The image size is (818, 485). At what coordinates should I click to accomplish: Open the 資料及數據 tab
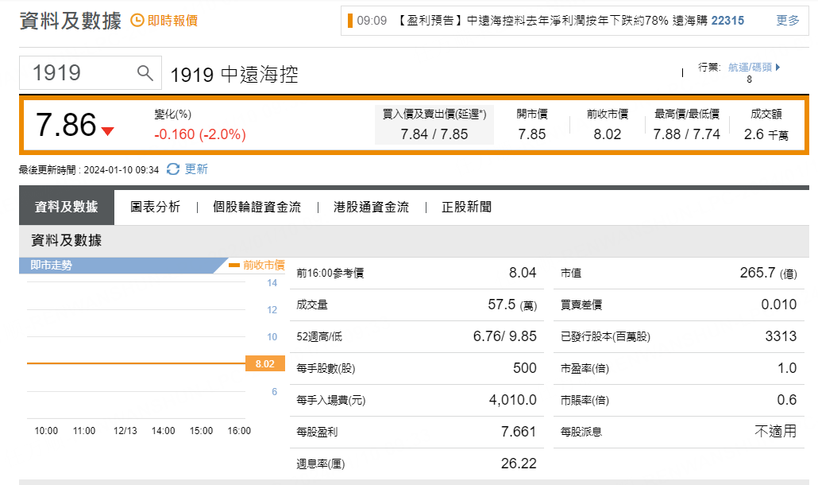[66, 208]
